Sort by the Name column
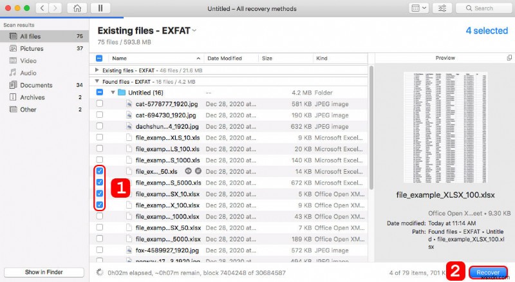515x282 pixels. (156, 58)
